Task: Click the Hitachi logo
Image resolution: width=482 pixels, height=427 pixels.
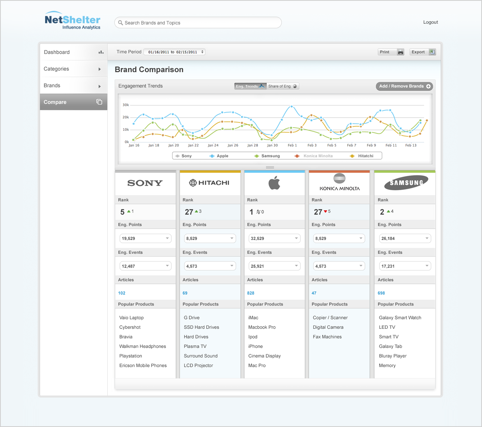Action: [x=209, y=183]
